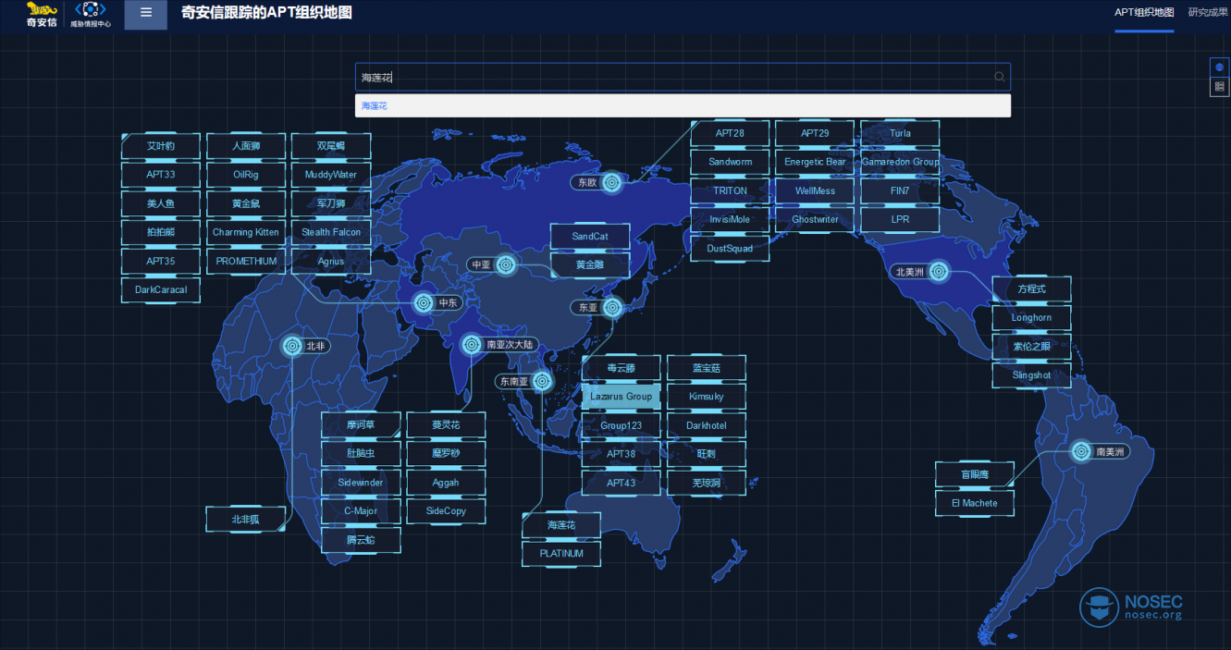Click the 东南亚 region target marker
The width and height of the screenshot is (1231, 650).
click(x=541, y=381)
